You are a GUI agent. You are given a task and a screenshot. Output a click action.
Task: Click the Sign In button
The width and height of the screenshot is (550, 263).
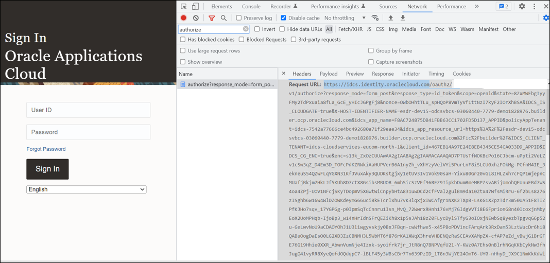pyautogui.click(x=47, y=169)
